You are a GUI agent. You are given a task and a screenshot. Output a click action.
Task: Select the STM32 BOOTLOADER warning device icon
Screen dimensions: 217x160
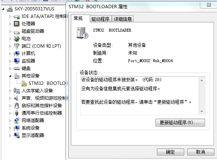(24, 83)
